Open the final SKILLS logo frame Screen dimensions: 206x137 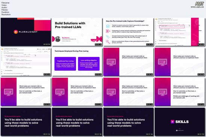click(180, 122)
